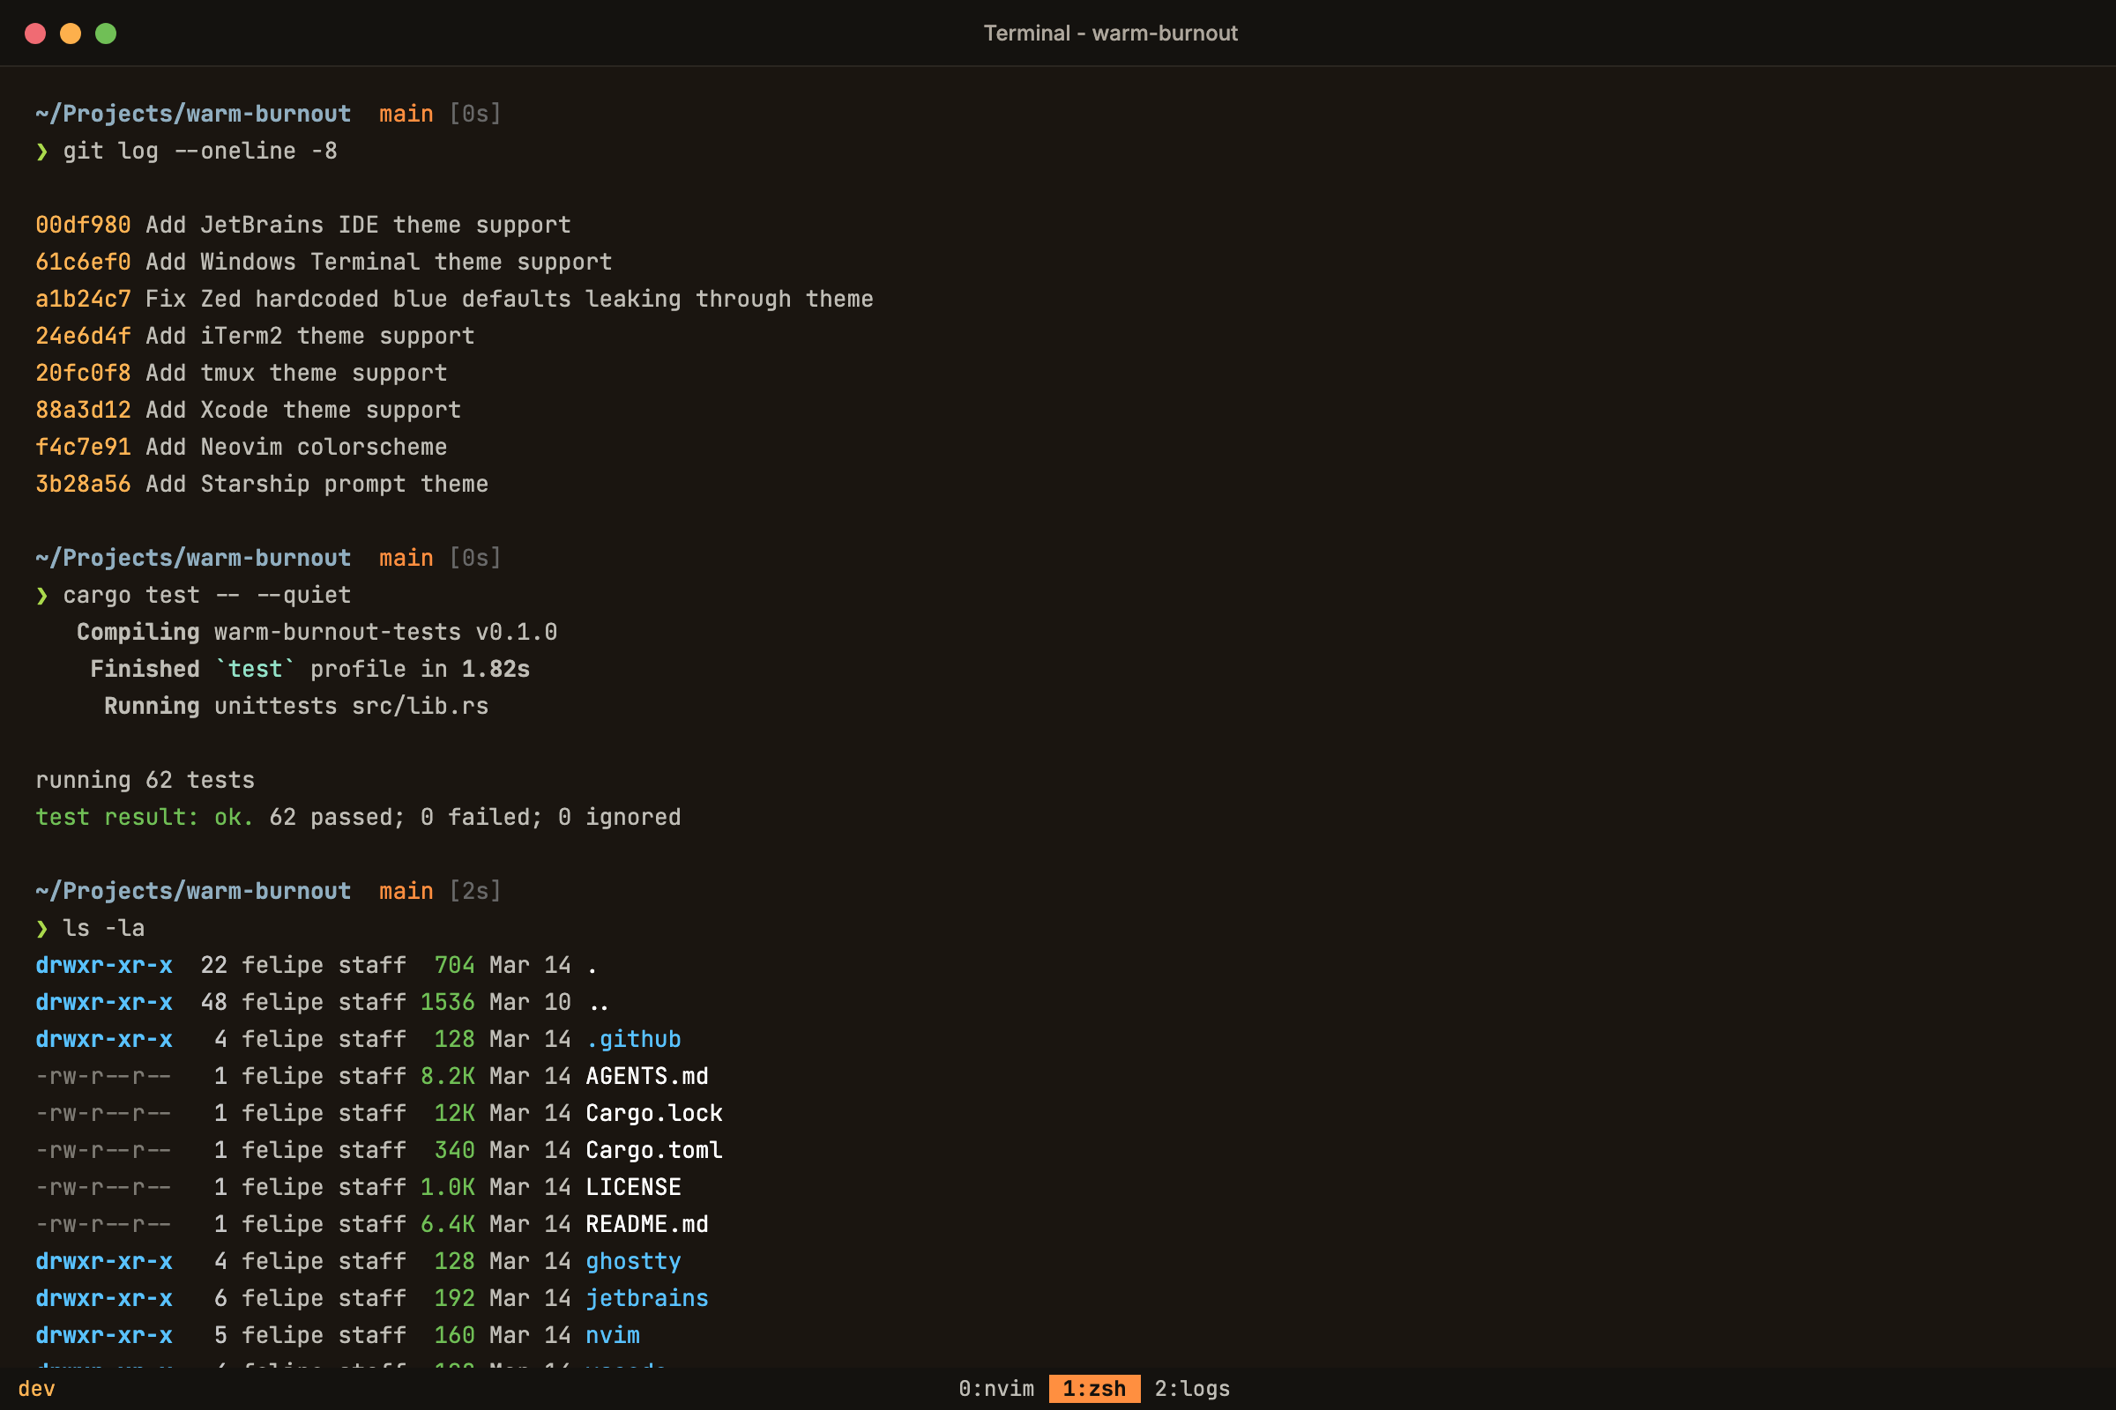This screenshot has width=2116, height=1410.
Task: Click the README.md file name
Action: coord(646,1224)
